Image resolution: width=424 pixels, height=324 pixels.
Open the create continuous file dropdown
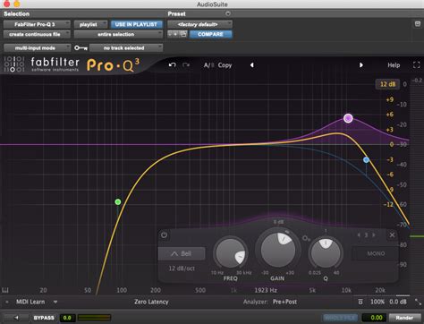coord(37,34)
